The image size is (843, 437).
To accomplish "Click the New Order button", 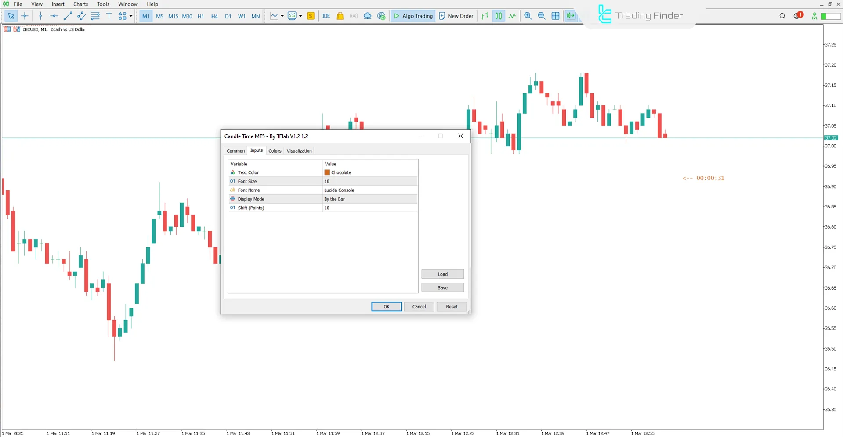I will [456, 16].
